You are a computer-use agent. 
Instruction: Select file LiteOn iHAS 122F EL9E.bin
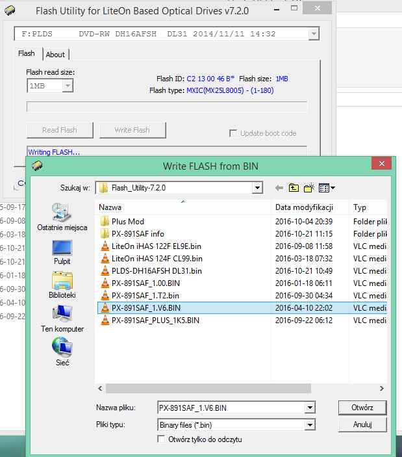tap(157, 246)
